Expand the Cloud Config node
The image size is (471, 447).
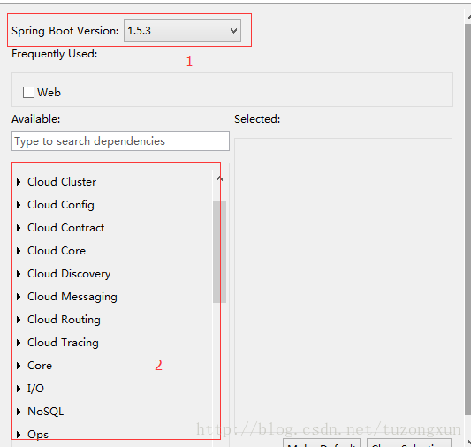coord(19,205)
